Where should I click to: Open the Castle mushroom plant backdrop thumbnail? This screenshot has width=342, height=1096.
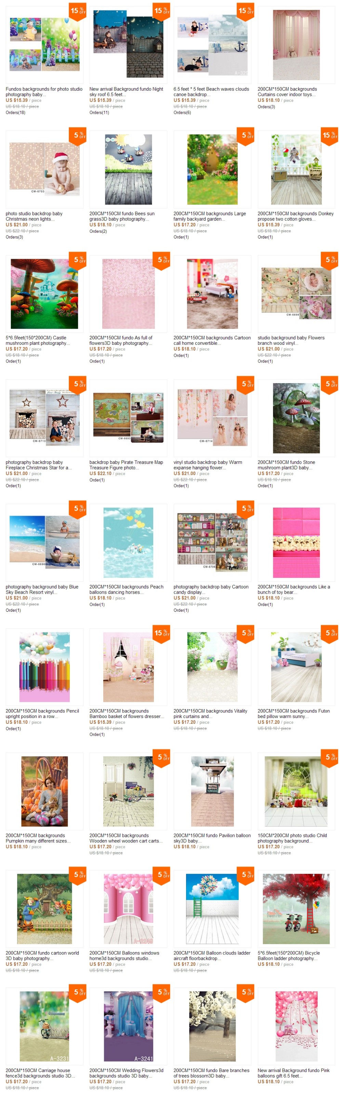(44, 294)
